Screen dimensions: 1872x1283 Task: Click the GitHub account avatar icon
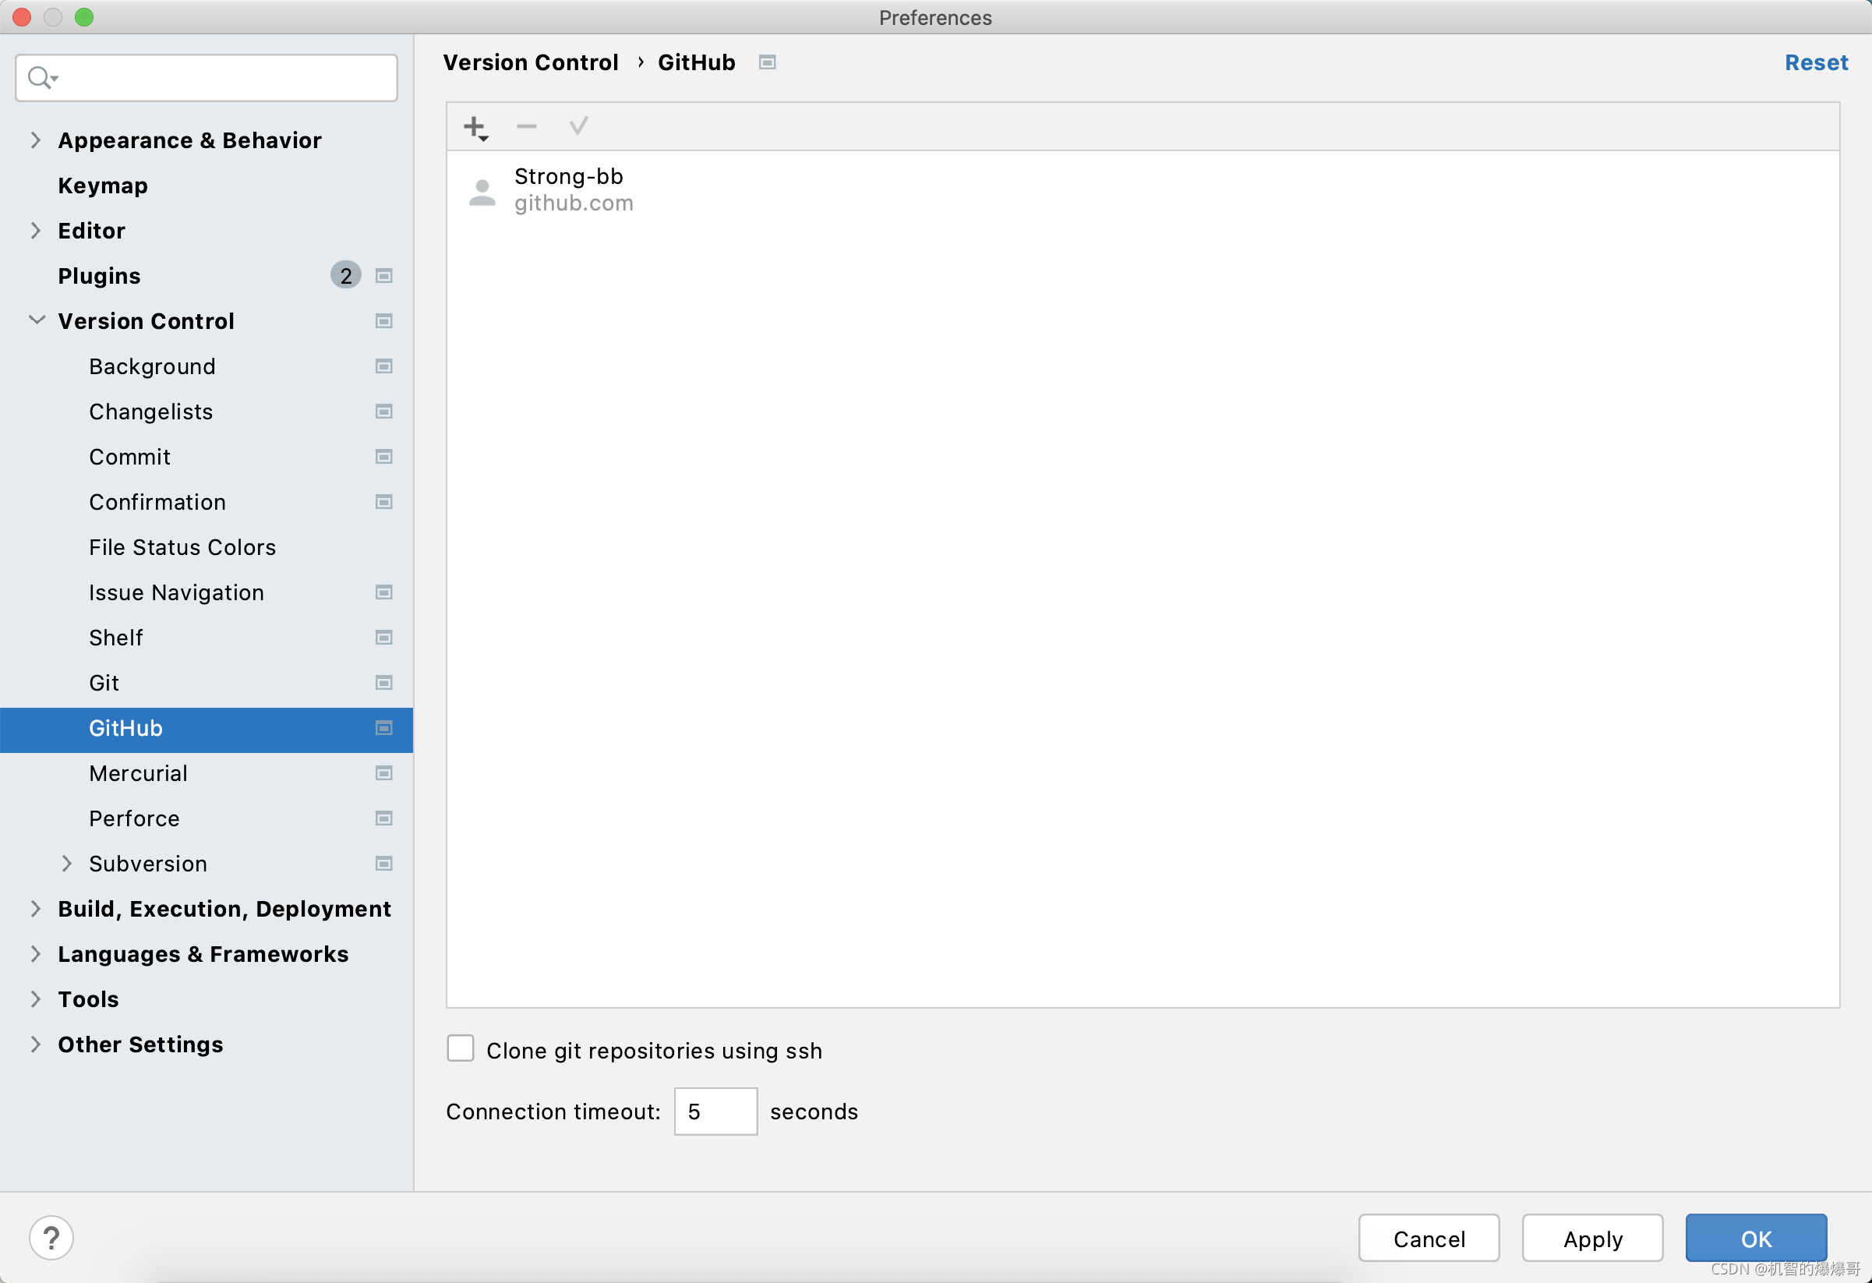coord(484,189)
